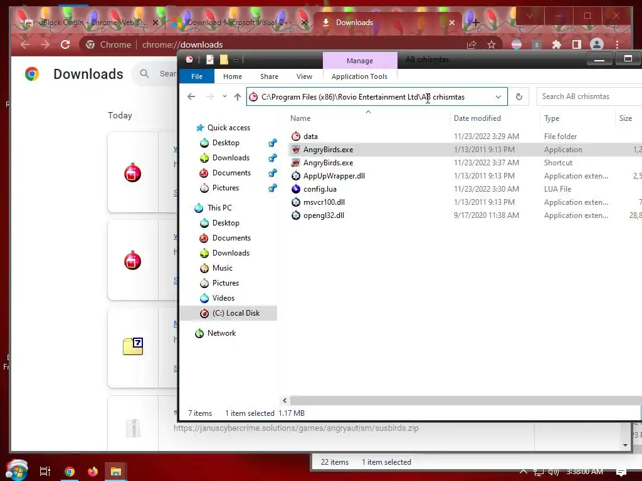Screen dimensions: 642x481
Task: Open Quick access in navigation pane
Action: click(228, 128)
